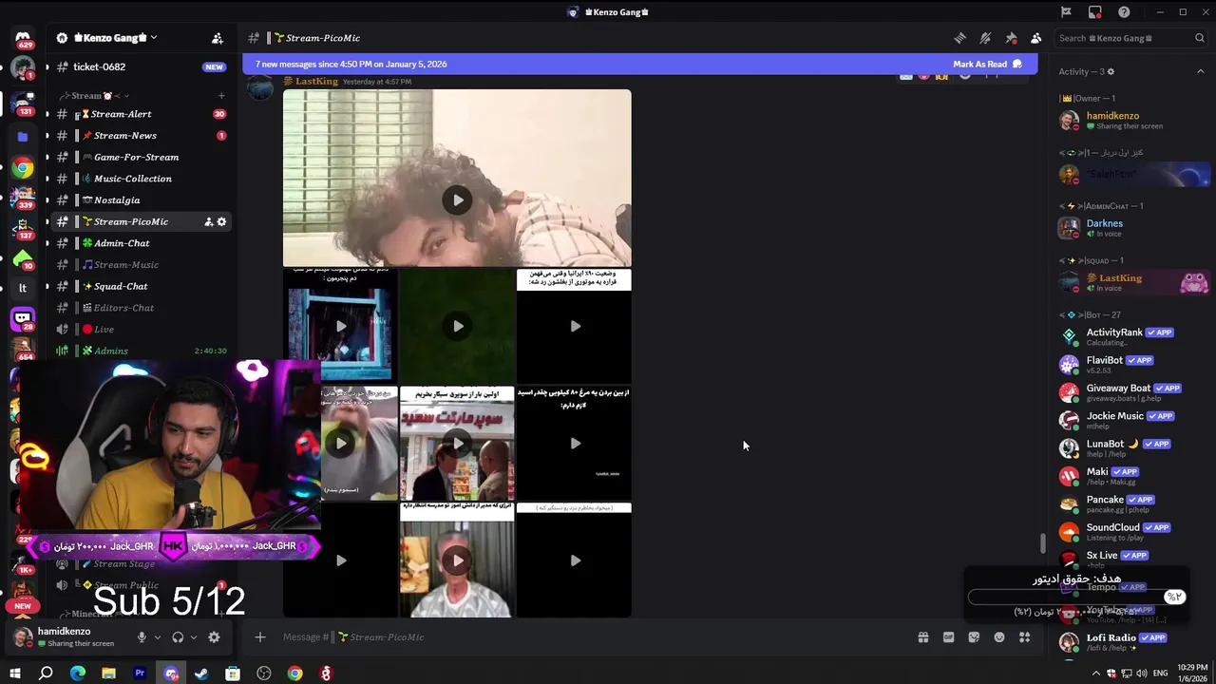1216x684 pixels.
Task: Click hamidkenzo user avatar in user panel
Action: click(x=22, y=636)
